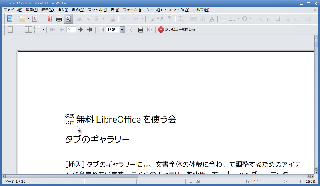Go to Previous Page in preview
This screenshot has height=186, width=320.
(x=61, y=30)
